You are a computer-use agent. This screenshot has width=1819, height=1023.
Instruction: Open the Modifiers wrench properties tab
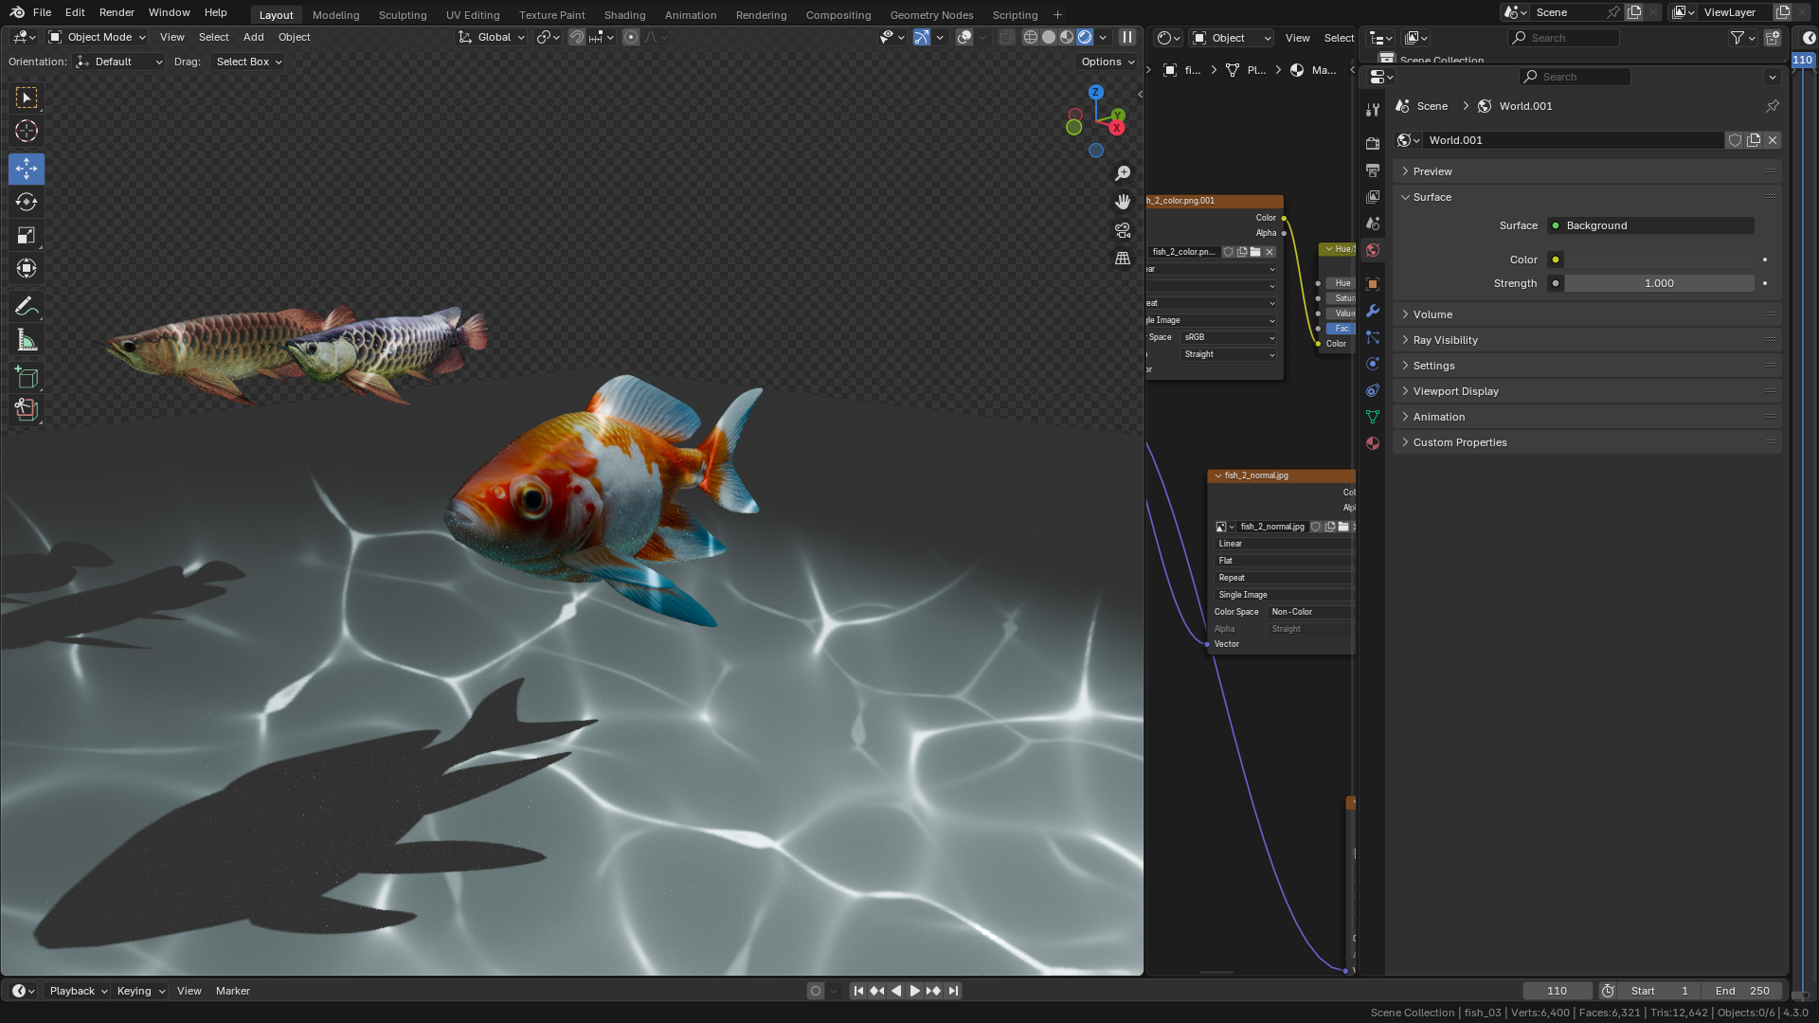coord(1373,312)
